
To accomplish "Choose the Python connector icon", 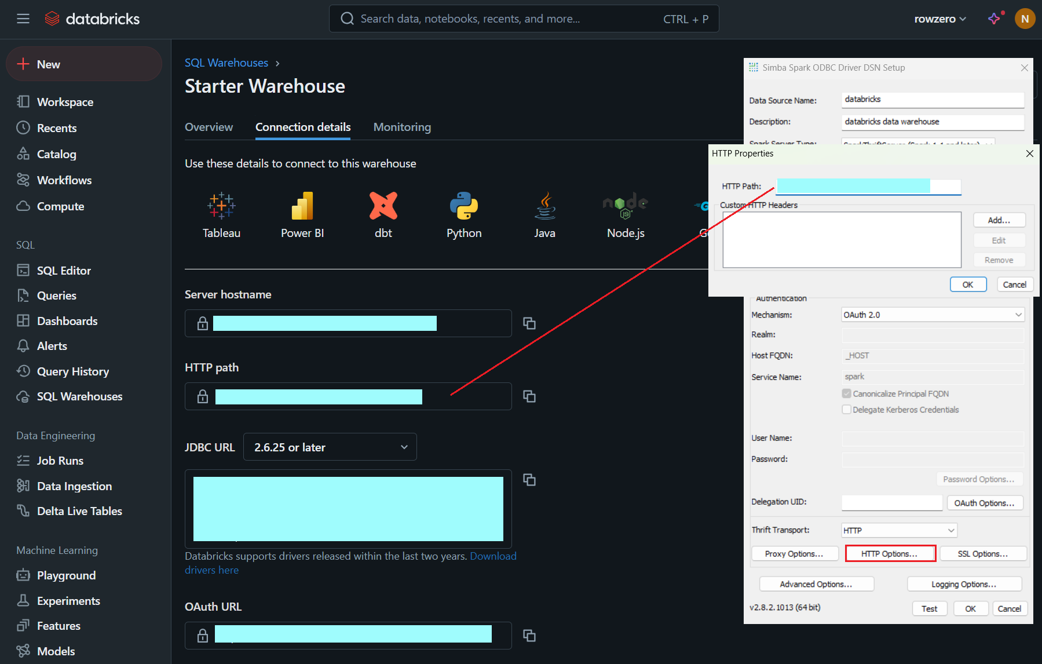I will (464, 206).
